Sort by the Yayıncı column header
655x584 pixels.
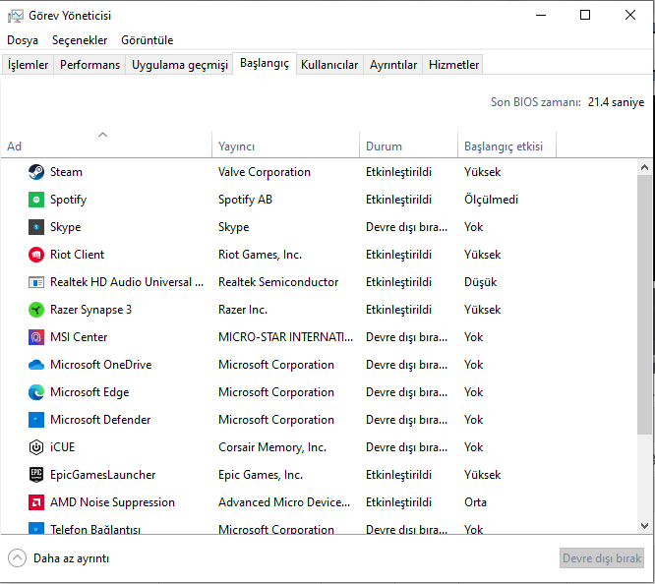tap(286, 145)
